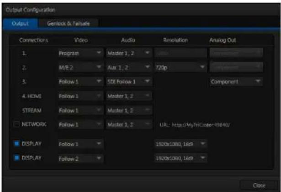Click the 4. HDMI connection label
281x192 pixels.
click(x=32, y=96)
